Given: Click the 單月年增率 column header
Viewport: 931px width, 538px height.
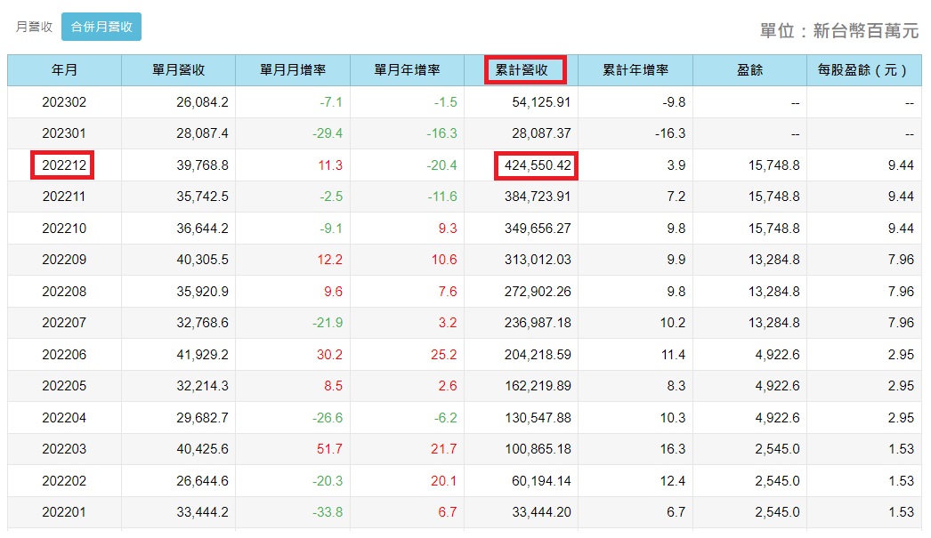Looking at the screenshot, I should (x=406, y=70).
